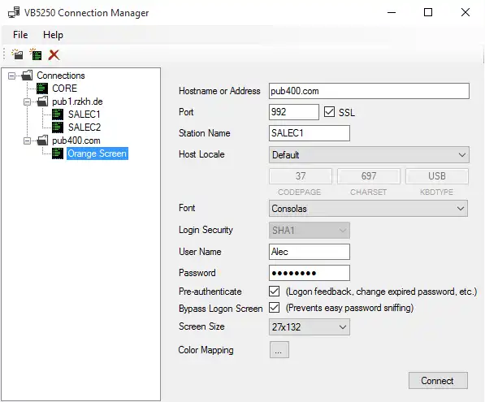Open the File menu
Image resolution: width=485 pixels, height=402 pixels.
20,35
